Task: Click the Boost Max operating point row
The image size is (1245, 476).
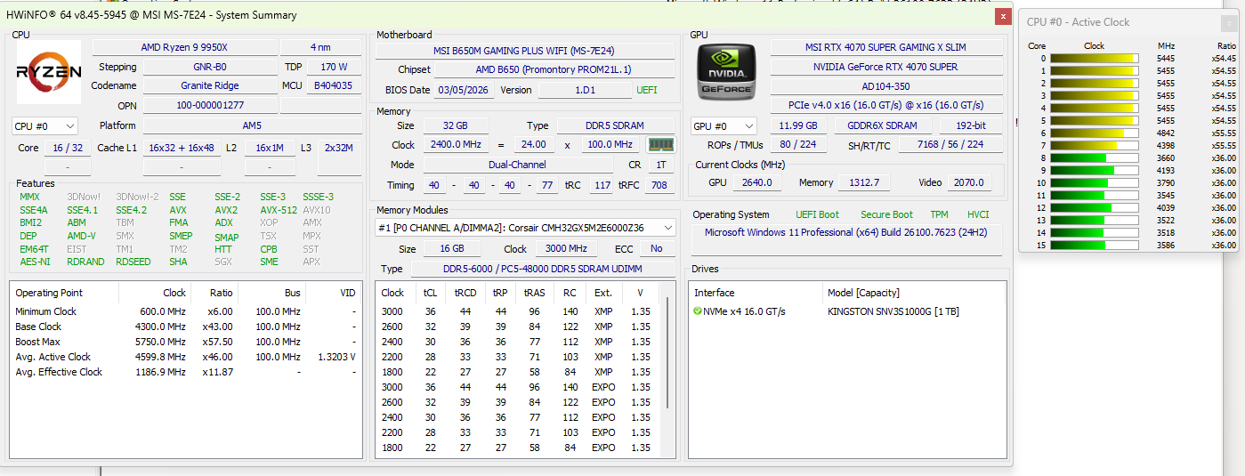Action: [185, 342]
